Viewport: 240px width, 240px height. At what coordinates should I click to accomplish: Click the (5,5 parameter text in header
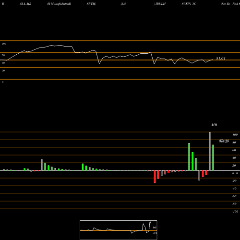(123, 4)
